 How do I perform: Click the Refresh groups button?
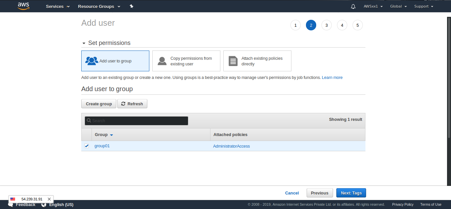click(132, 104)
